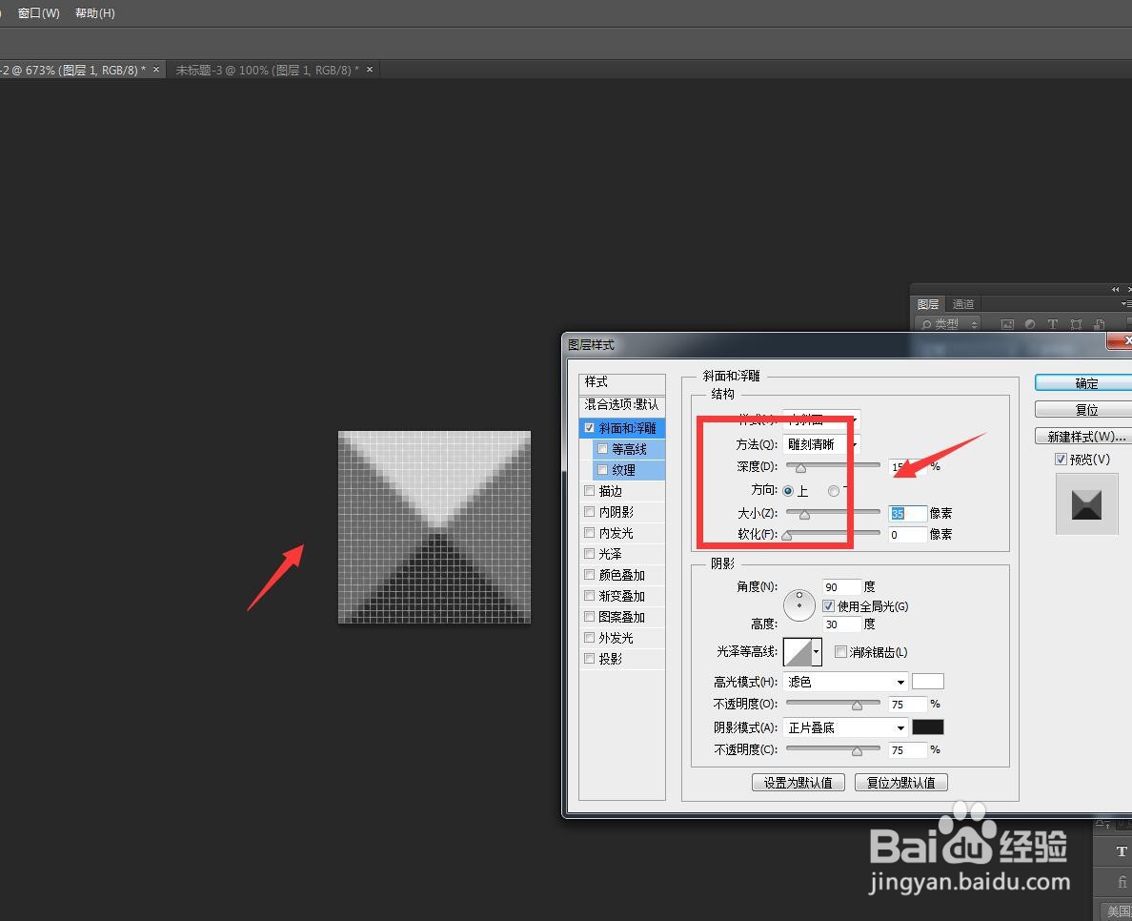Toggle 使用全局光 checkbox
The image size is (1132, 921).
[x=829, y=606]
